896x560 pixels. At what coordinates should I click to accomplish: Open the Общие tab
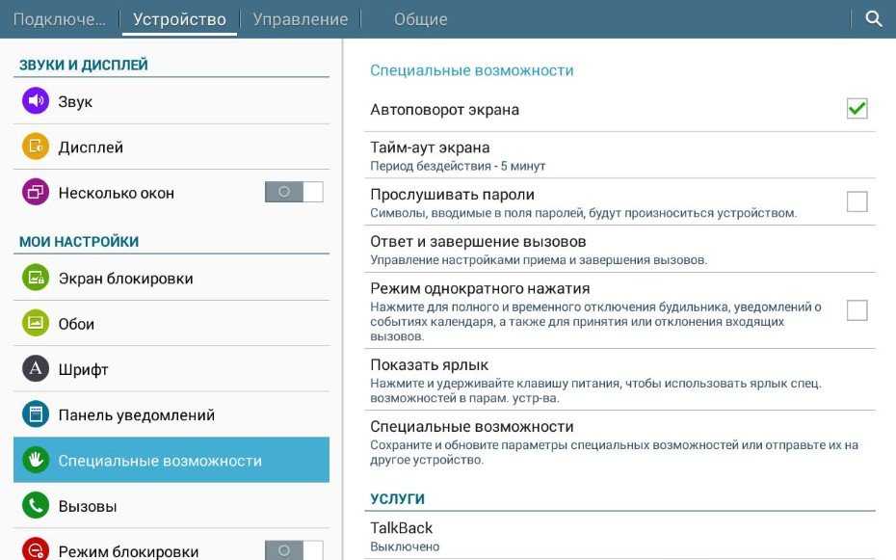coord(421,19)
